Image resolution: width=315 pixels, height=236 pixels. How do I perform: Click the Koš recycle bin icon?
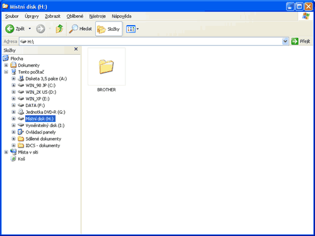[13, 159]
